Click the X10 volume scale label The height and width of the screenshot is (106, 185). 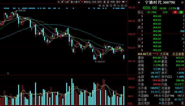tap(130, 104)
